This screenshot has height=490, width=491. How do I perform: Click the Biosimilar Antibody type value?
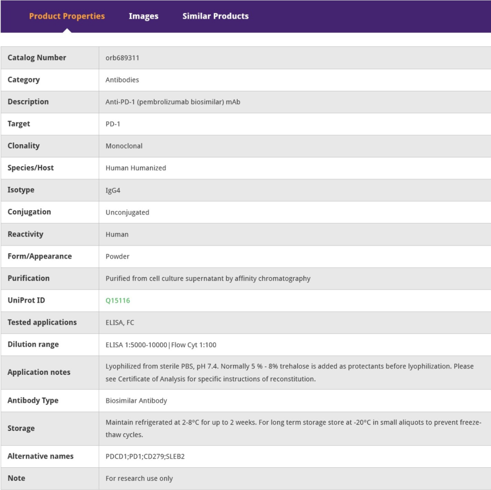pos(136,401)
